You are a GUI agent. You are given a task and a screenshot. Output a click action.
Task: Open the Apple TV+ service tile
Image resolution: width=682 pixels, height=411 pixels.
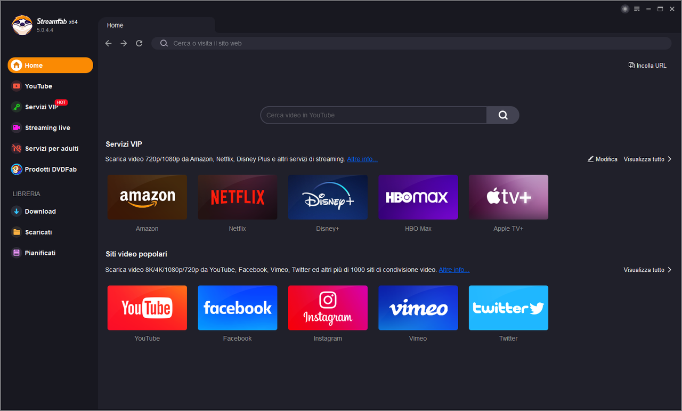point(508,197)
